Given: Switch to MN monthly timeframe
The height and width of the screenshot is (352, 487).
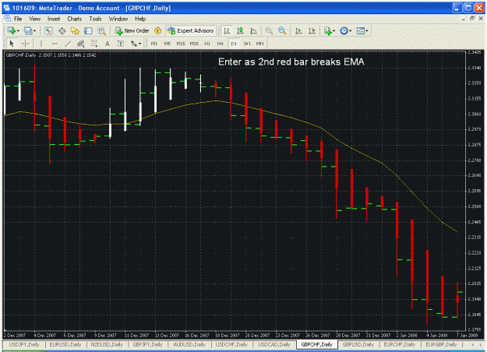Looking at the screenshot, I should [259, 44].
